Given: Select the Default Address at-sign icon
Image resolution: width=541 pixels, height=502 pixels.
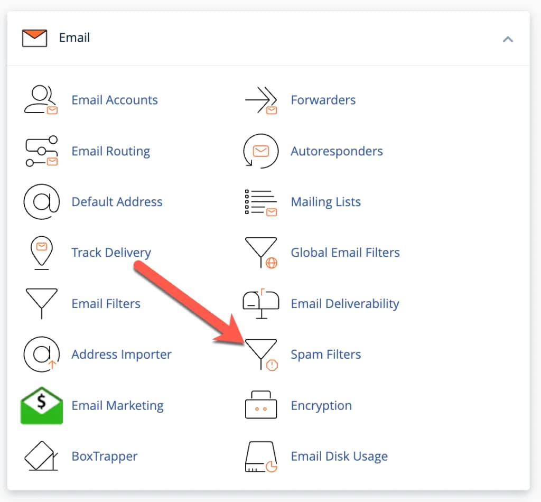Looking at the screenshot, I should click(41, 202).
